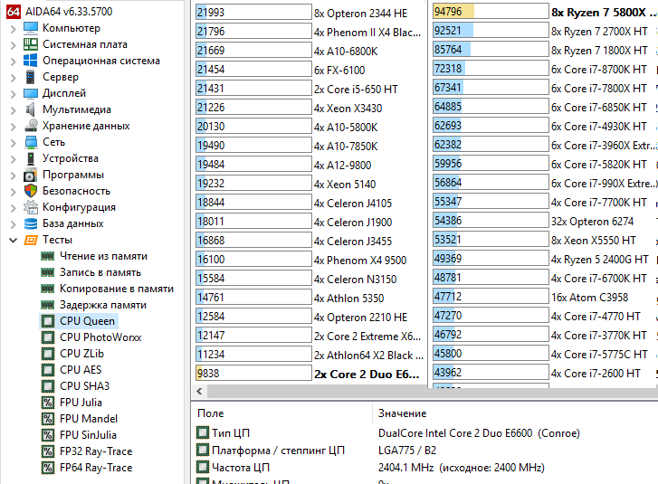Click the Безопасность shield icon
658x484 pixels.
click(x=31, y=191)
